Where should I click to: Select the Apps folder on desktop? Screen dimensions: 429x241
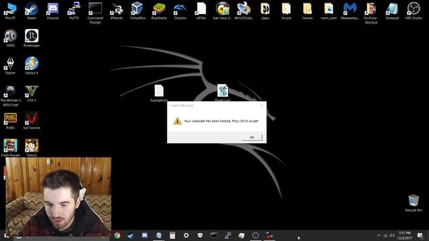tap(265, 11)
